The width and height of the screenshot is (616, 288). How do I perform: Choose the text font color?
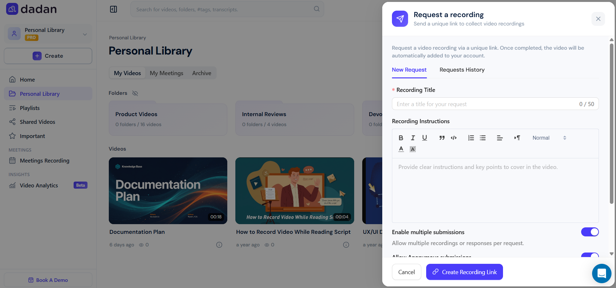pyautogui.click(x=401, y=149)
